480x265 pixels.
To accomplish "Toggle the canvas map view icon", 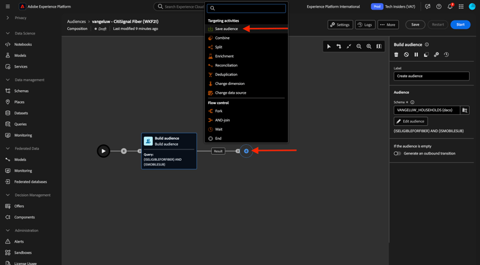I will tap(379, 47).
